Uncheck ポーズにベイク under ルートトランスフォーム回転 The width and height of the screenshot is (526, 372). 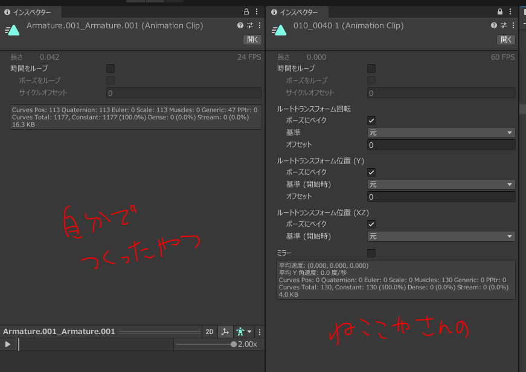(371, 121)
